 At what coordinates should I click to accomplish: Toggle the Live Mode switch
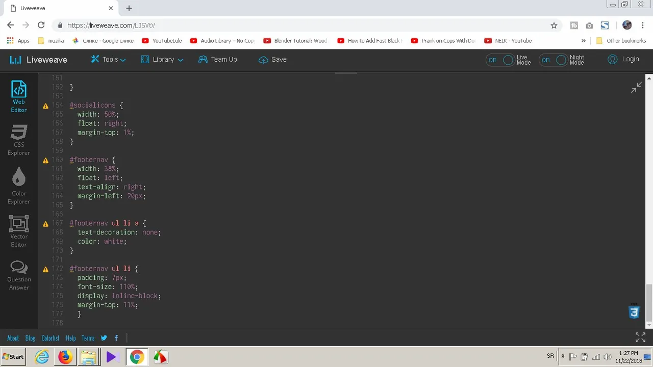pyautogui.click(x=500, y=60)
